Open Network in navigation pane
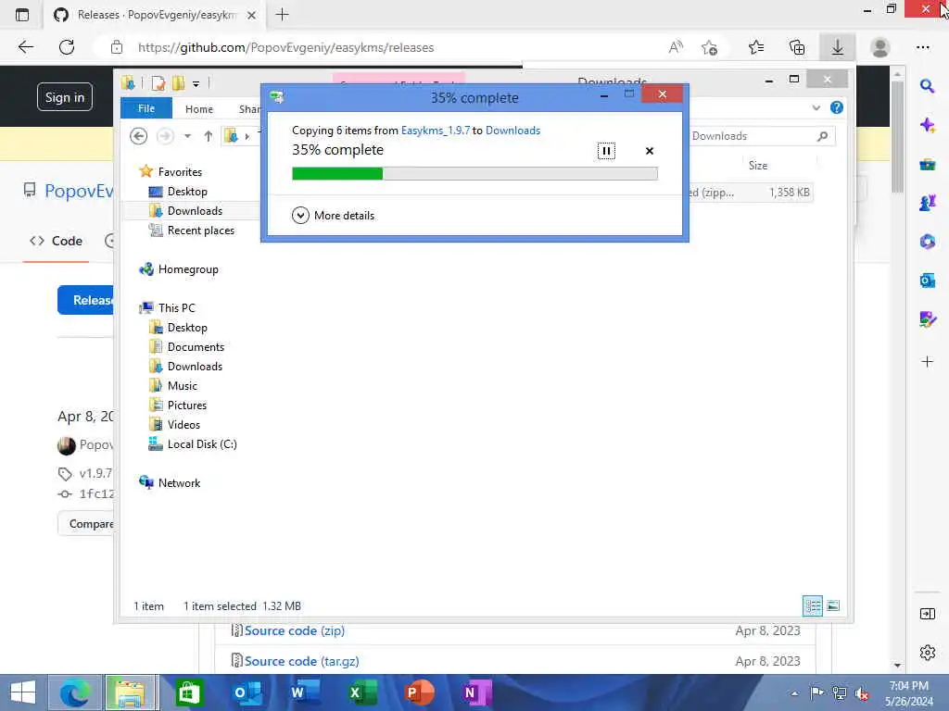Image resolution: width=949 pixels, height=711 pixels. coord(179,482)
